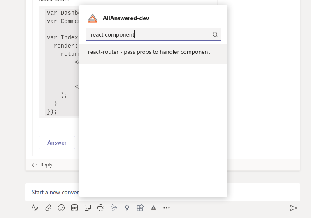The height and width of the screenshot is (218, 311).
Task: Click the AllAnswered-dev logo icon
Action: click(x=93, y=18)
